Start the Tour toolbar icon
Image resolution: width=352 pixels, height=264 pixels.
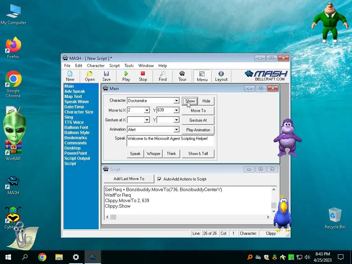point(182,76)
